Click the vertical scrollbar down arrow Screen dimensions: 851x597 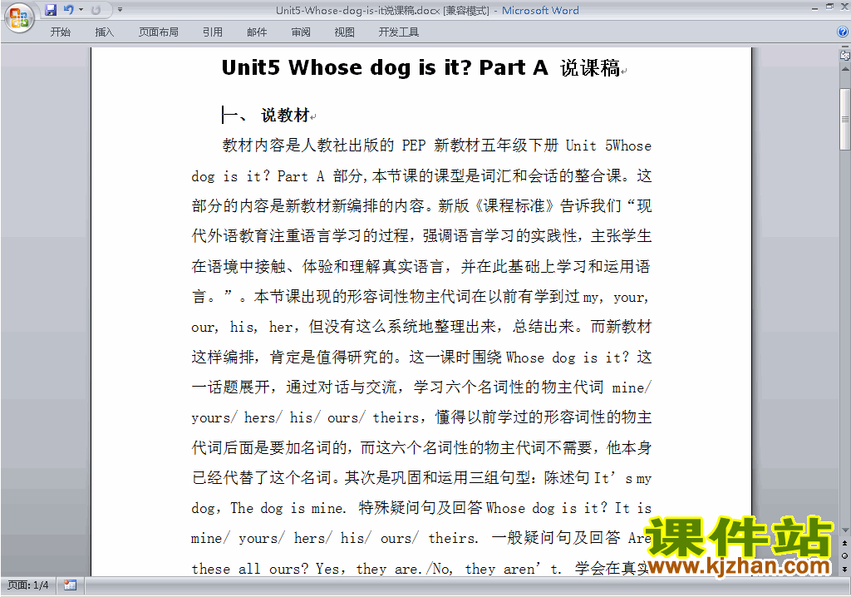[x=844, y=530]
